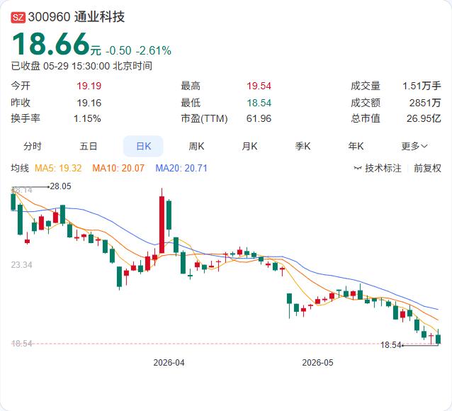Open the 前复权 adjustment option

coord(427,168)
